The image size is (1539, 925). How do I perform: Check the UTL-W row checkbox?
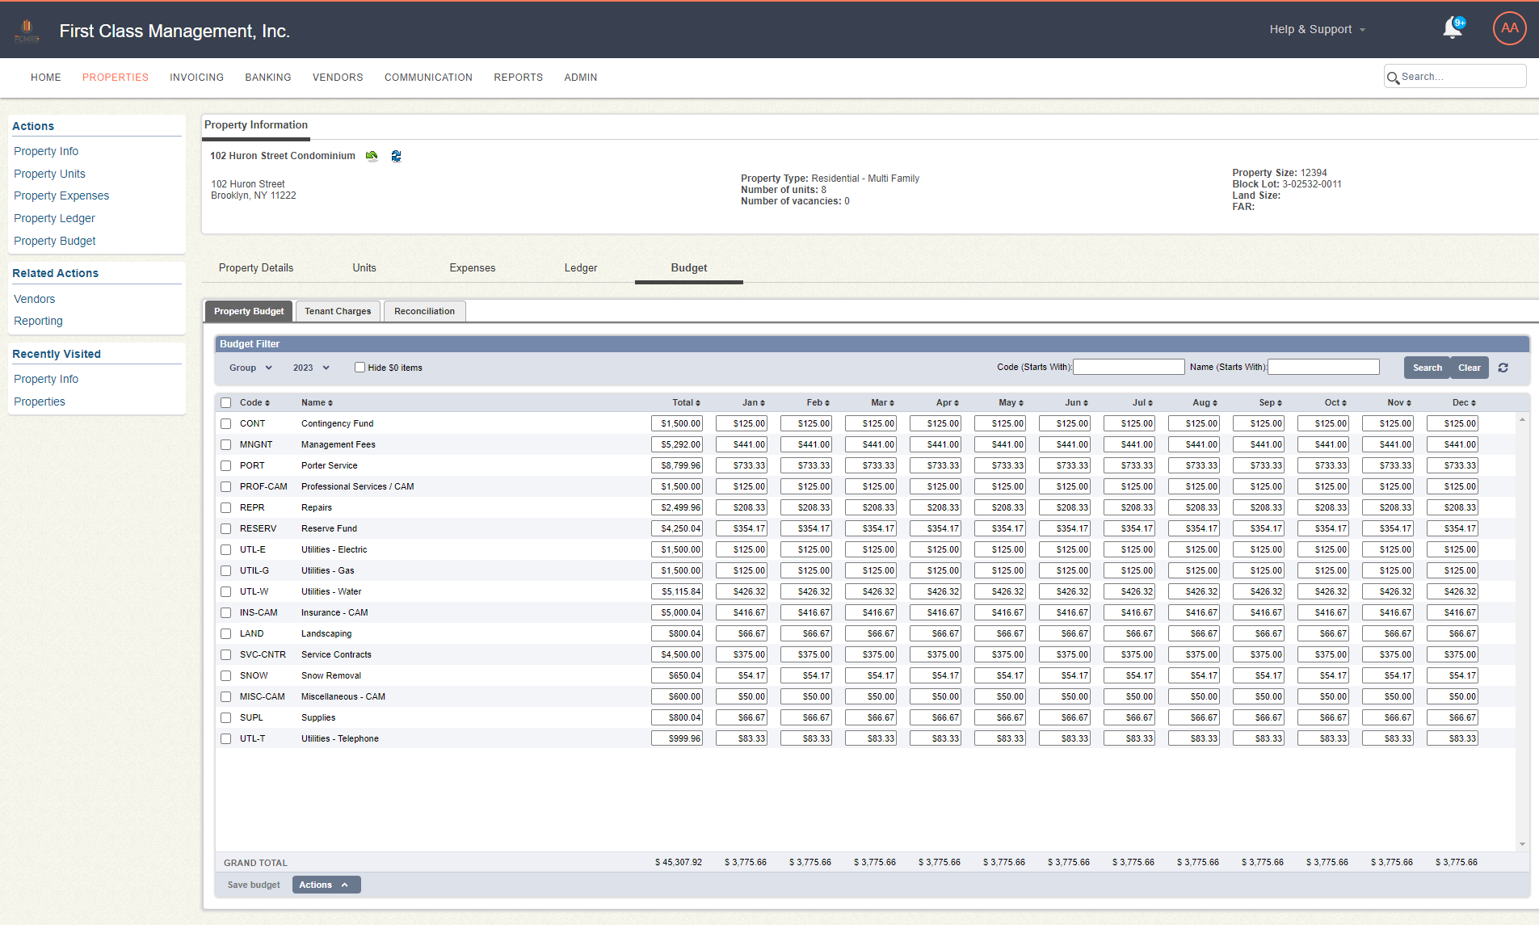[x=226, y=592]
